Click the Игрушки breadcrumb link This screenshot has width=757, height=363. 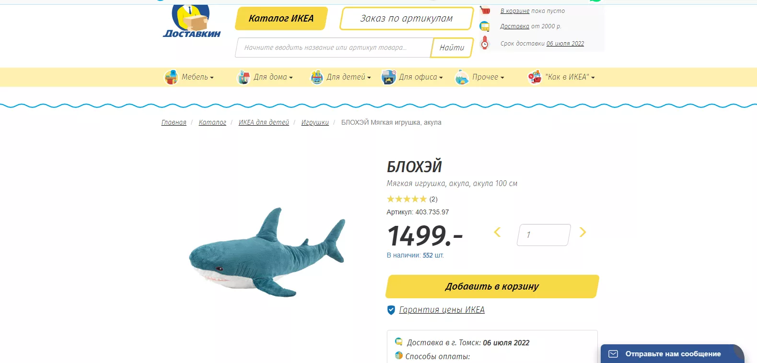coord(315,122)
